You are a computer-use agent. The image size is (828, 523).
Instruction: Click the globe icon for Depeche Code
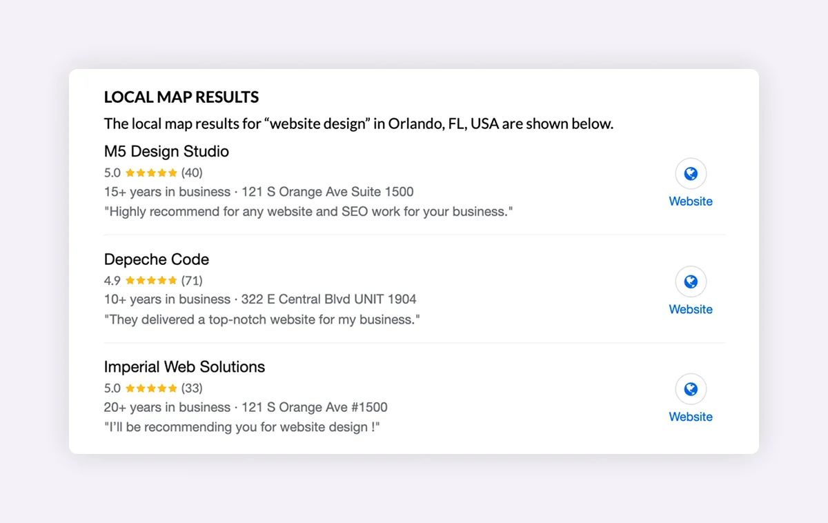pos(691,282)
